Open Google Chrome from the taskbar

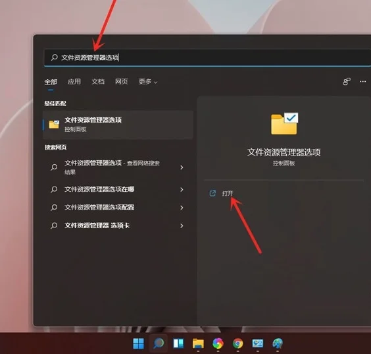(x=237, y=343)
